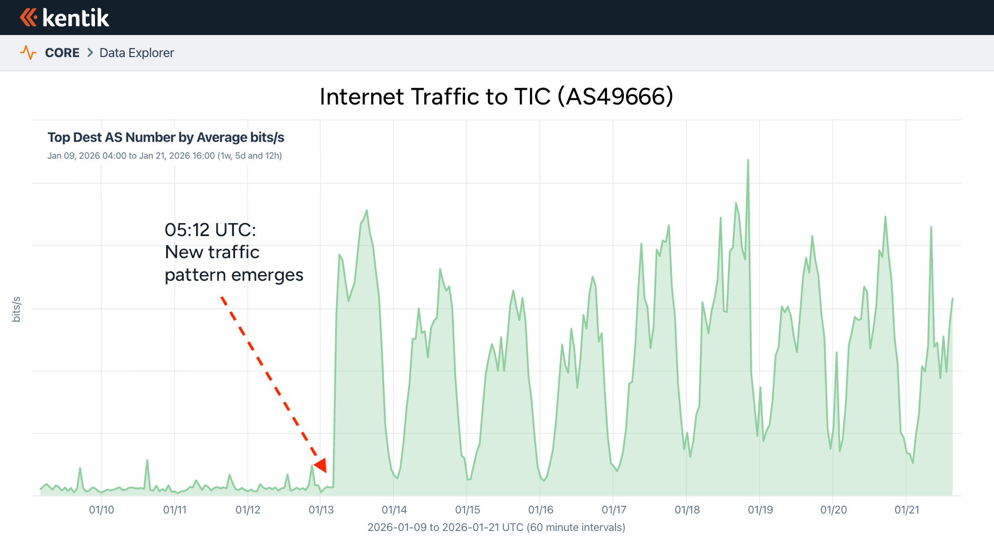Expand the breadcrumb chevron after CORE
The width and height of the screenshot is (994, 553).
[x=89, y=53]
